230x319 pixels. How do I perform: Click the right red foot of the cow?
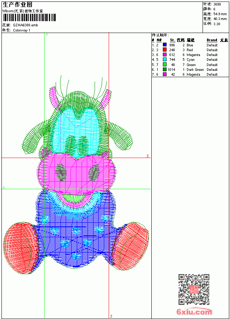tap(131, 246)
